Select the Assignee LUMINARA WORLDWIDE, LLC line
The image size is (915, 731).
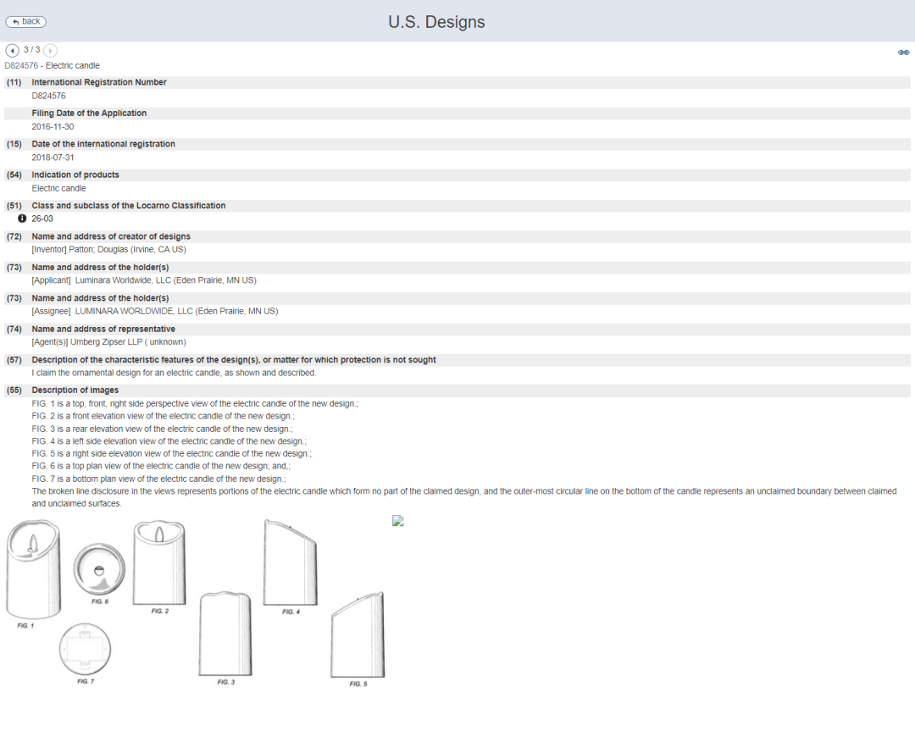(155, 312)
